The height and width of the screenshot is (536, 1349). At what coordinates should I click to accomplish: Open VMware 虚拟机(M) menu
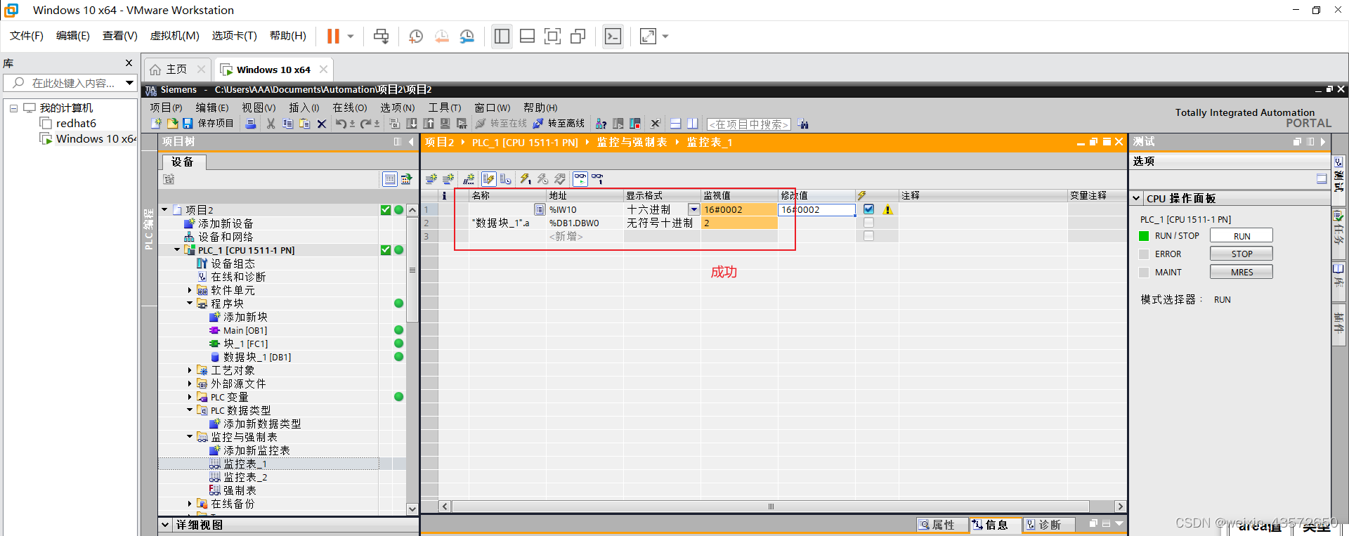coord(174,36)
